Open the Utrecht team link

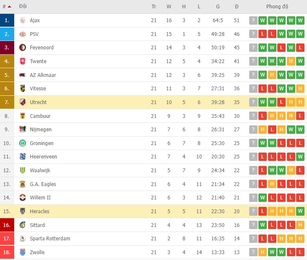coord(38,102)
